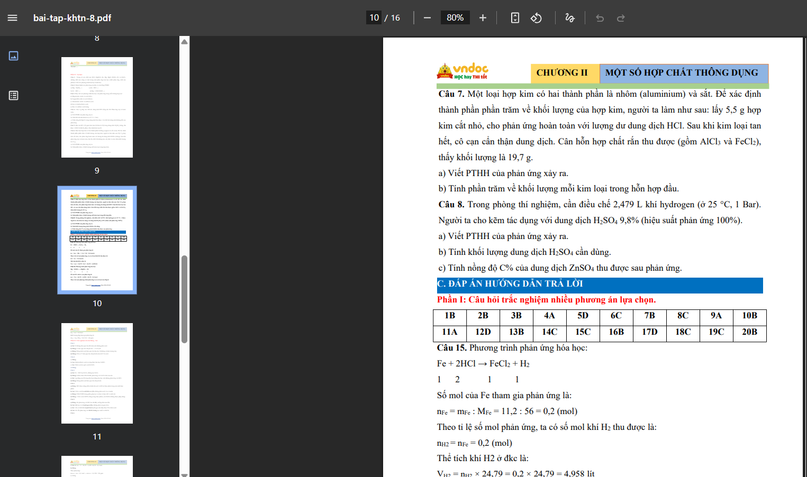Edit the 80% zoom level field
807x477 pixels.
click(455, 17)
